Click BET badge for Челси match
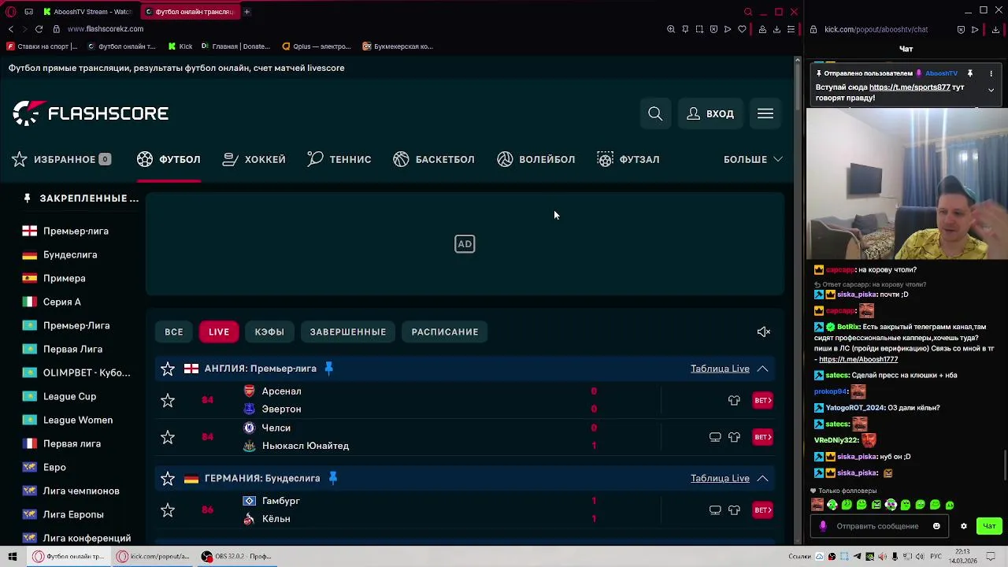This screenshot has height=567, width=1008. tap(762, 436)
